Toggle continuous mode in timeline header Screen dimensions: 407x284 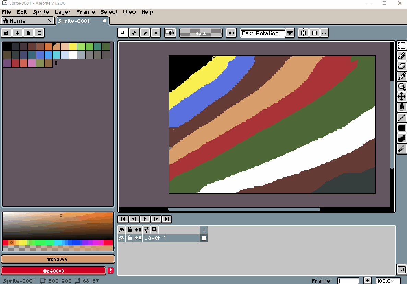138,230
